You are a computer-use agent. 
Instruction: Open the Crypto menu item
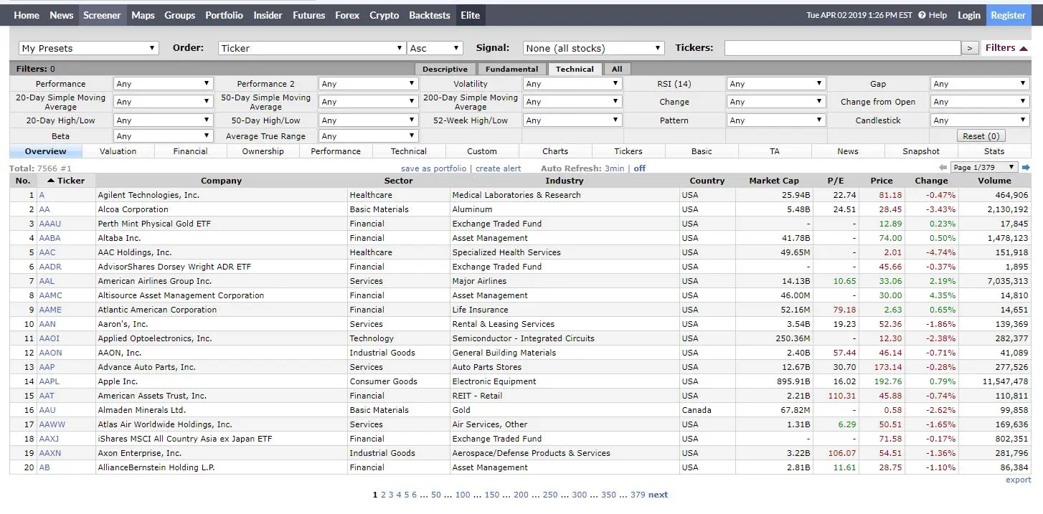point(384,15)
